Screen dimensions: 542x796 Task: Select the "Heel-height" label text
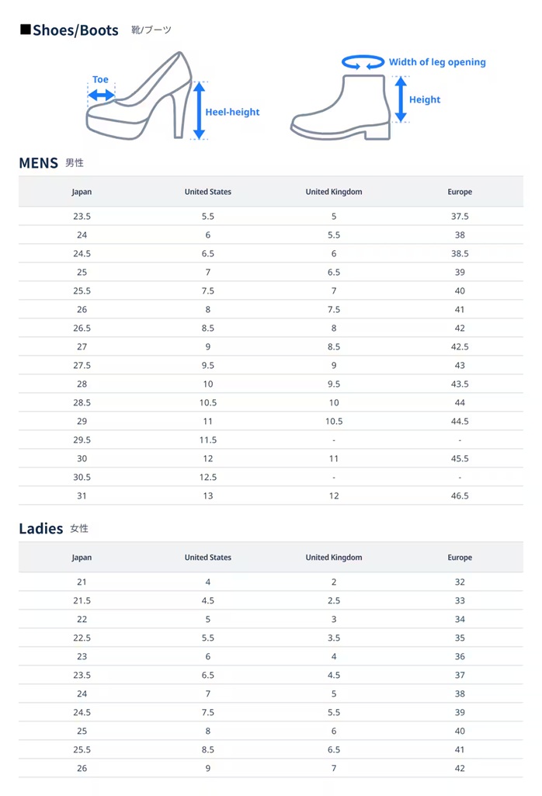[x=232, y=112]
